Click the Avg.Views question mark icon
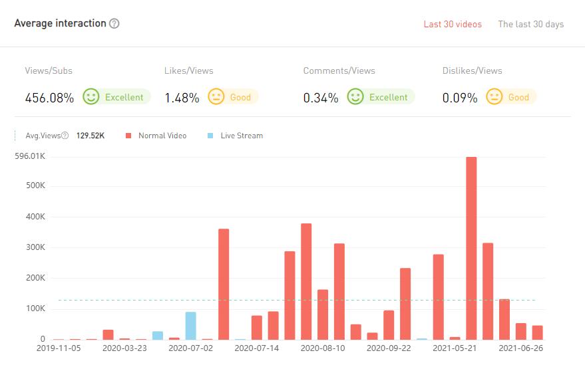585x365 pixels. [65, 136]
